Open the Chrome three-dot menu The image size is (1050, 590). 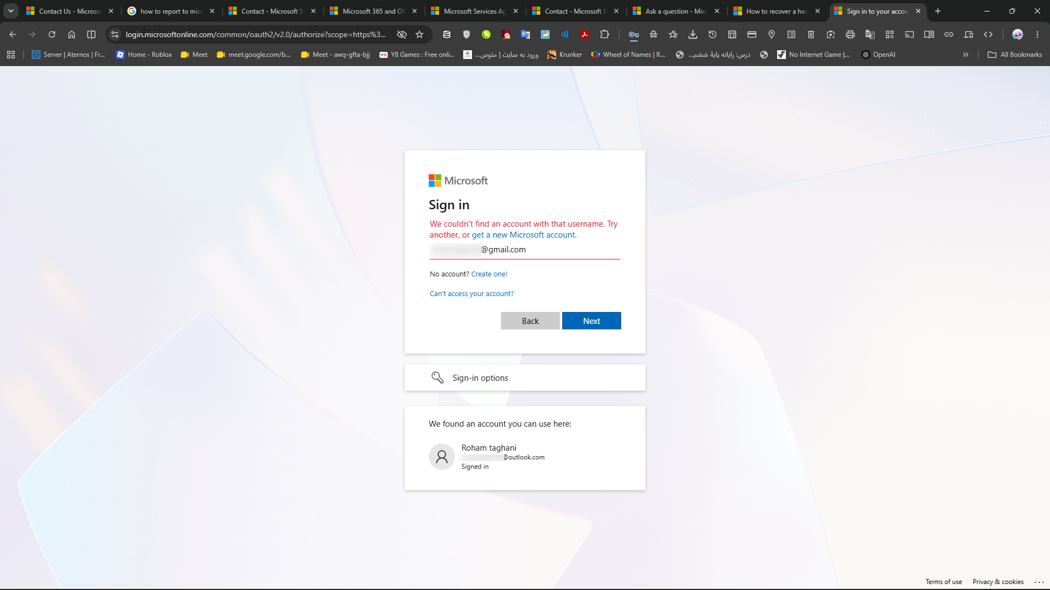point(1037,34)
